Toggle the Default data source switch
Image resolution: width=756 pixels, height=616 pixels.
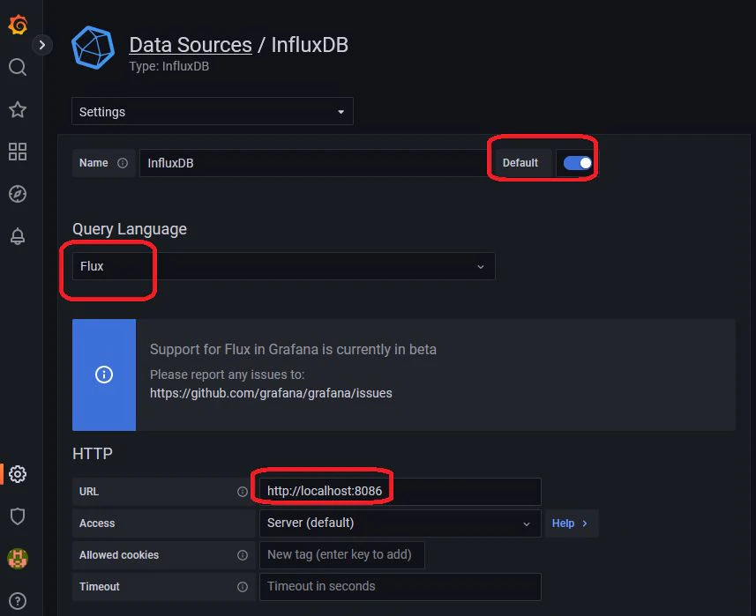pyautogui.click(x=578, y=163)
